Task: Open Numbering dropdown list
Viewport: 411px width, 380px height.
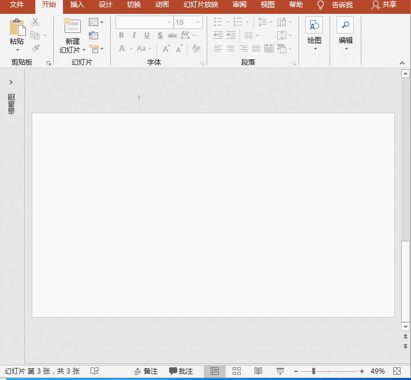Action: (x=247, y=23)
